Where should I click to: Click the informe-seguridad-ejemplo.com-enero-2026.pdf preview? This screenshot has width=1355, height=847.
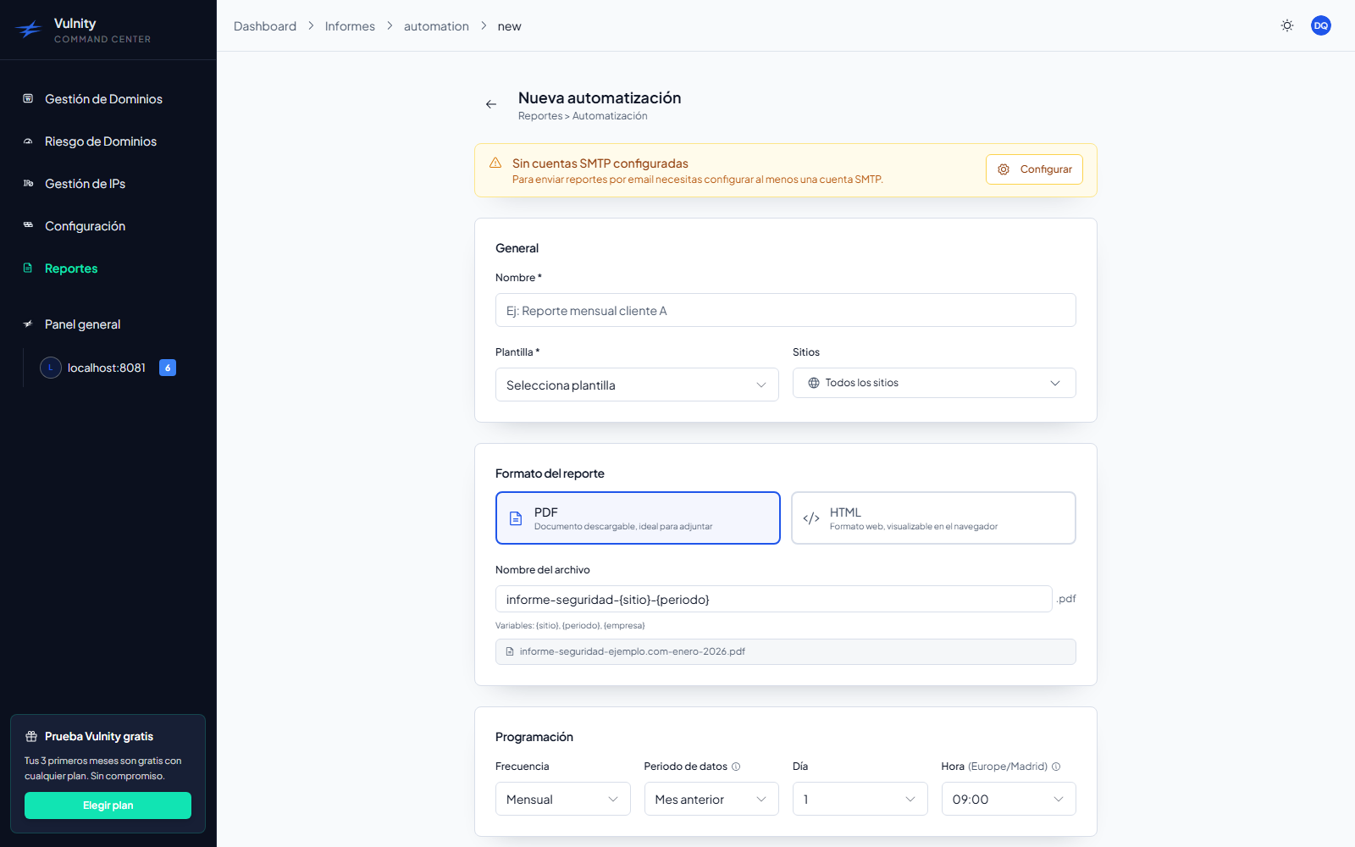785,651
